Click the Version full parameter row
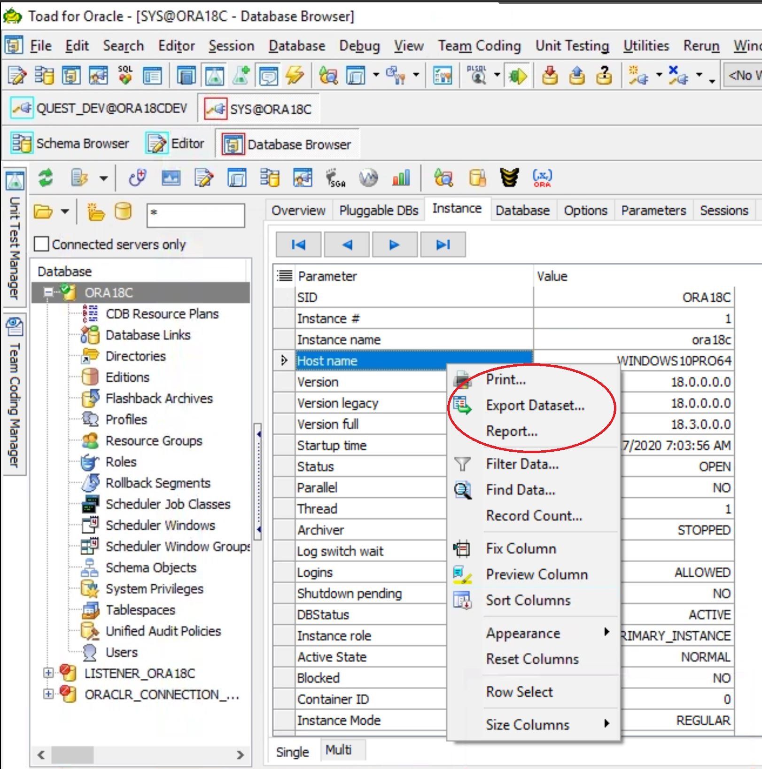This screenshot has width=762, height=769. pos(371,424)
